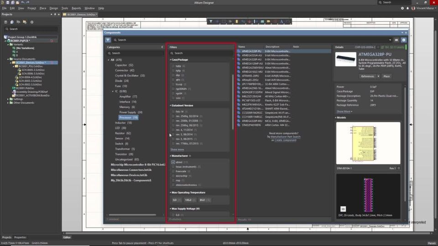The image size is (438, 246).
Task: Click Show more under Datasheet Version
Action: [x=177, y=149]
